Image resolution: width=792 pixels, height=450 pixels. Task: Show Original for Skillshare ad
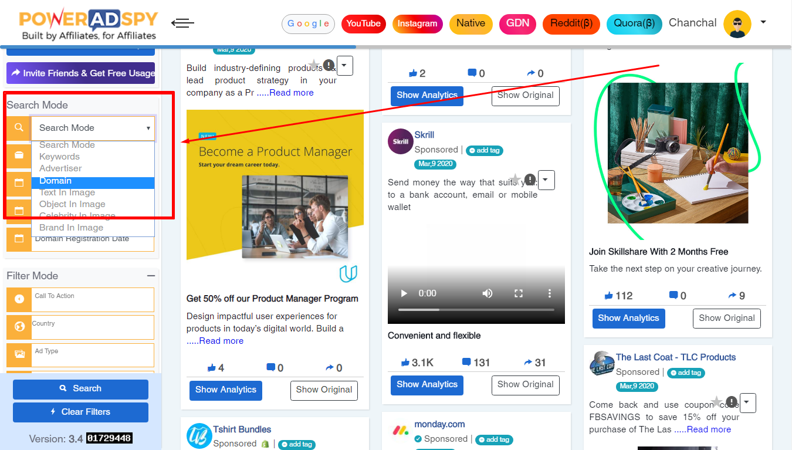727,319
